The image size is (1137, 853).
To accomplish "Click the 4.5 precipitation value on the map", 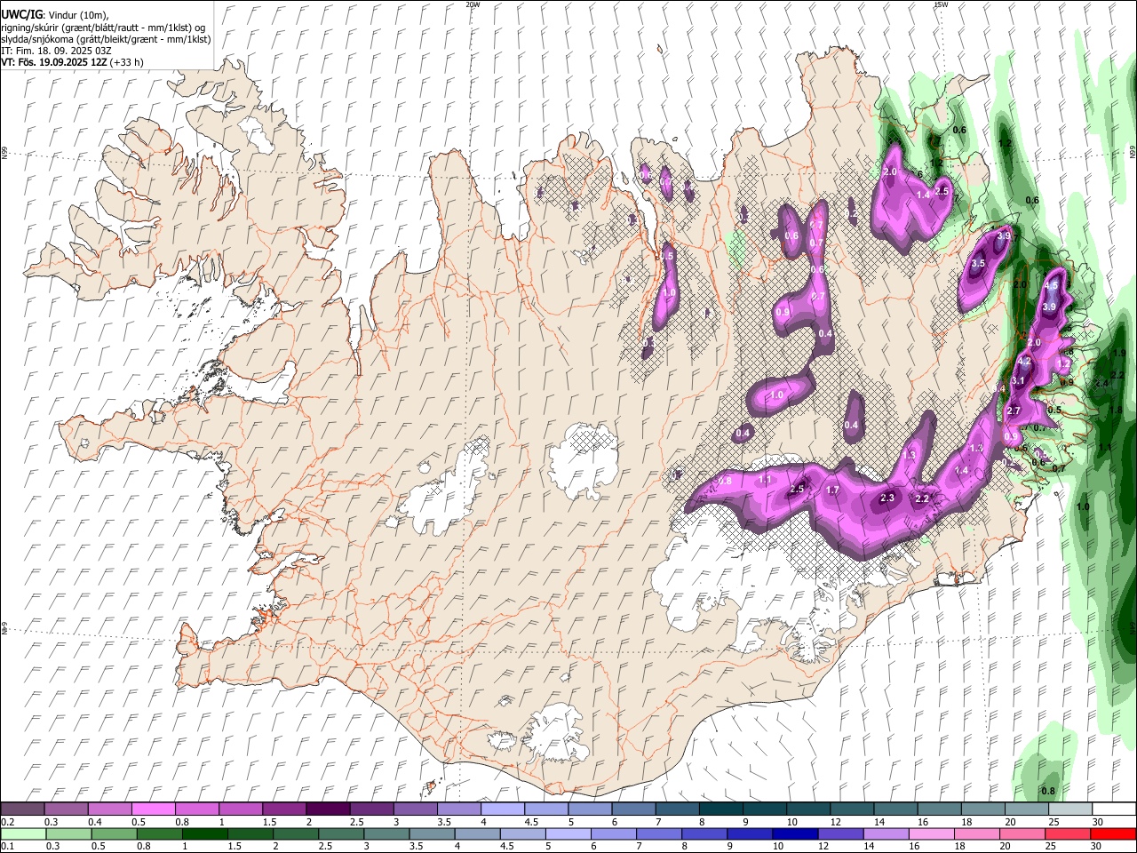I will pyautogui.click(x=1052, y=286).
